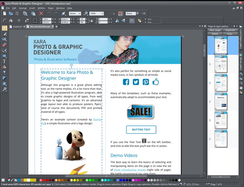Open the Arrange menu
This screenshot has height=187, width=244.
click(23, 8)
